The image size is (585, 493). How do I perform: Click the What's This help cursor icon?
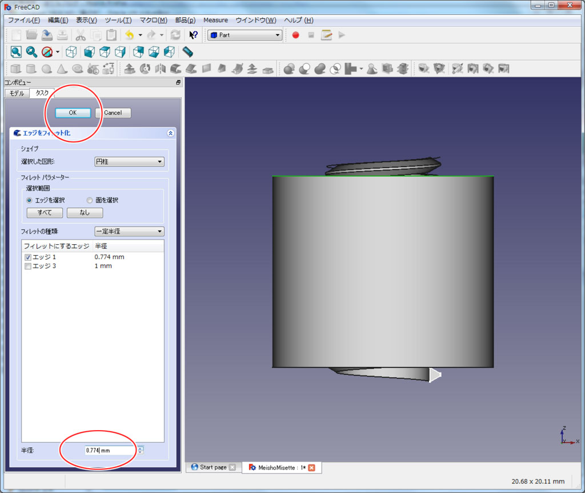click(193, 35)
